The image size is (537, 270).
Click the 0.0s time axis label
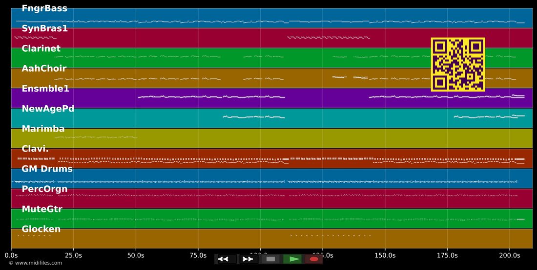[x=11, y=255]
